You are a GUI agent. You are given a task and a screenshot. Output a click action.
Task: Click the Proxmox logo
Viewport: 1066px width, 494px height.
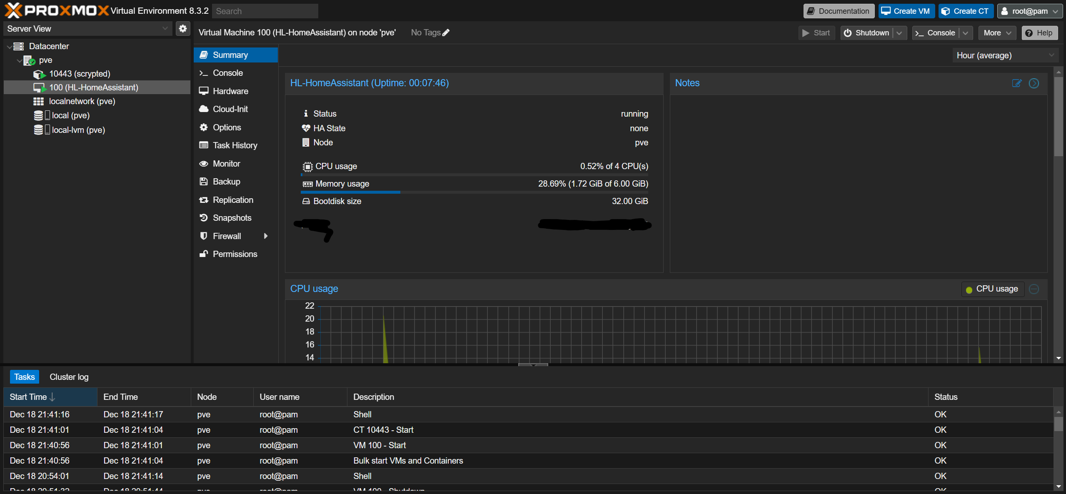click(x=57, y=10)
